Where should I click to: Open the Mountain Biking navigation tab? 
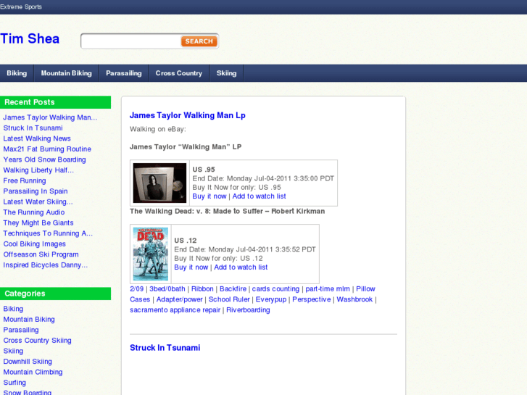pyautogui.click(x=66, y=73)
